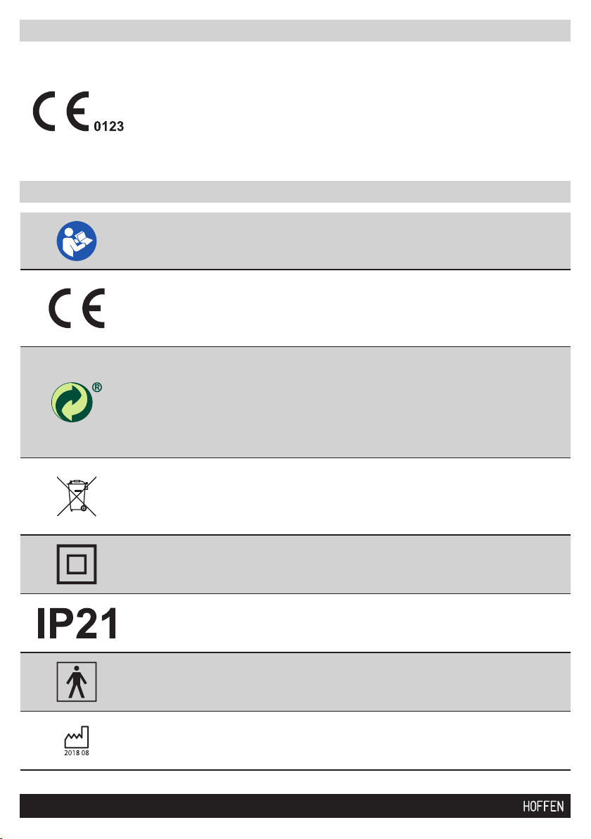Screen dimensions: 591x839
Task: Click the 2018 08 date text
Action: [x=77, y=753]
